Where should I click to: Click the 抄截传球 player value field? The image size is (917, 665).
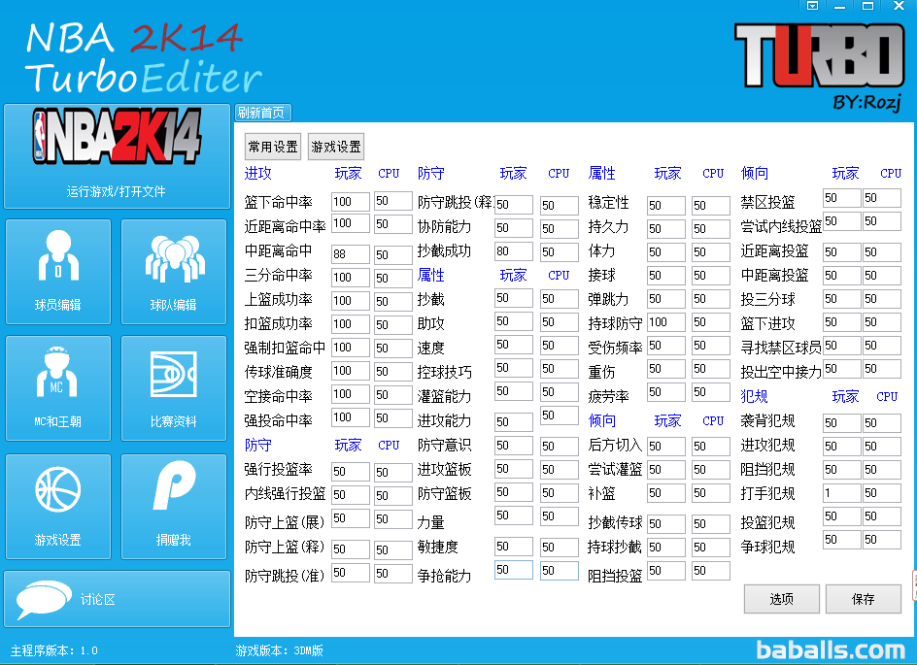coord(666,523)
